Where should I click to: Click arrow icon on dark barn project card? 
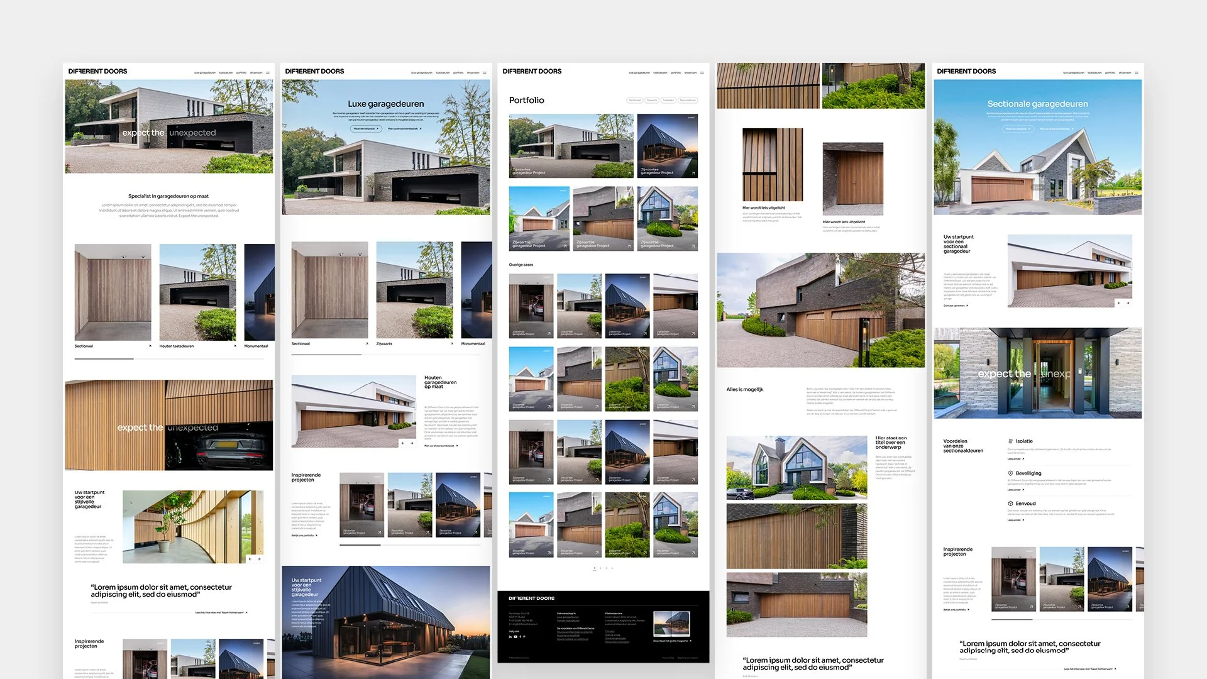[x=693, y=173]
